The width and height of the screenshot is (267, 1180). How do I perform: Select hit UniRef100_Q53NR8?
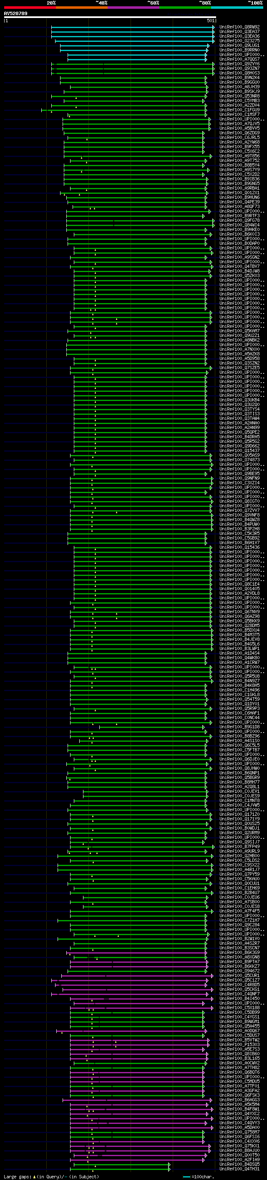coord(239,96)
